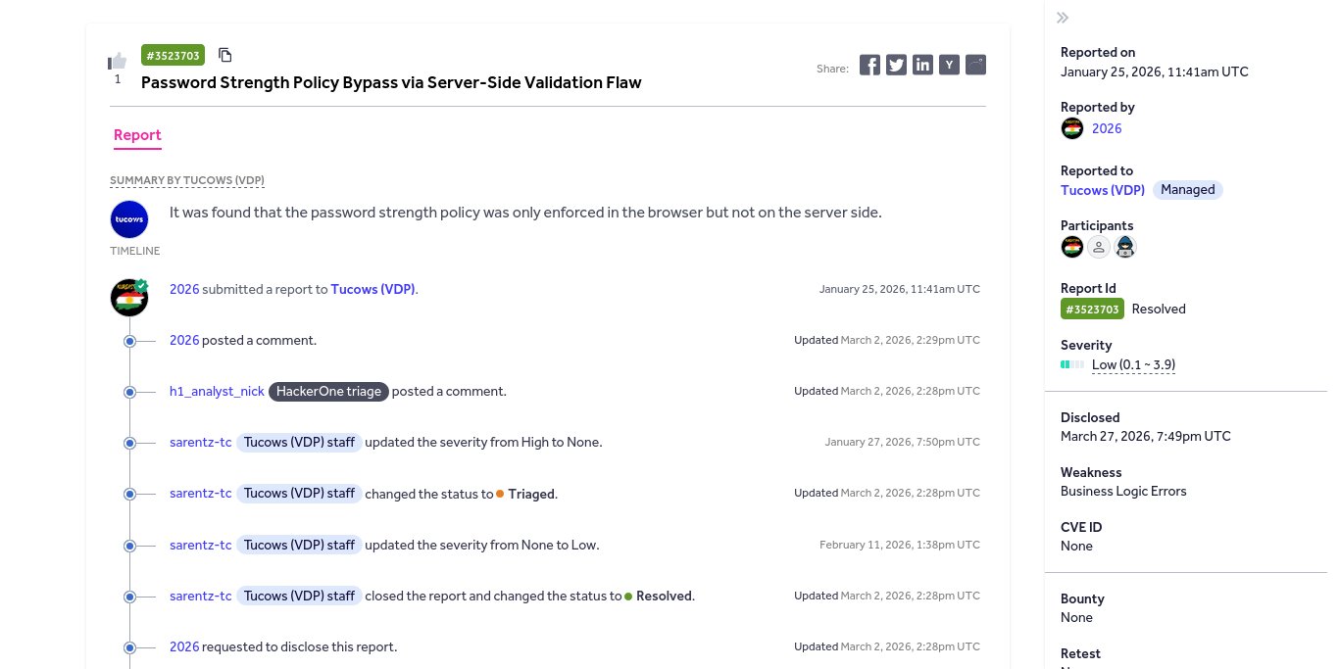Upvote the report with thumbs-up icon
The height and width of the screenshot is (669, 1339).
pos(118,61)
